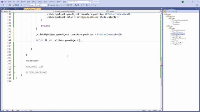The image size is (200, 112).
Task: Select MainMenuManager.cs in the explorer tree
Action: (x=179, y=38)
